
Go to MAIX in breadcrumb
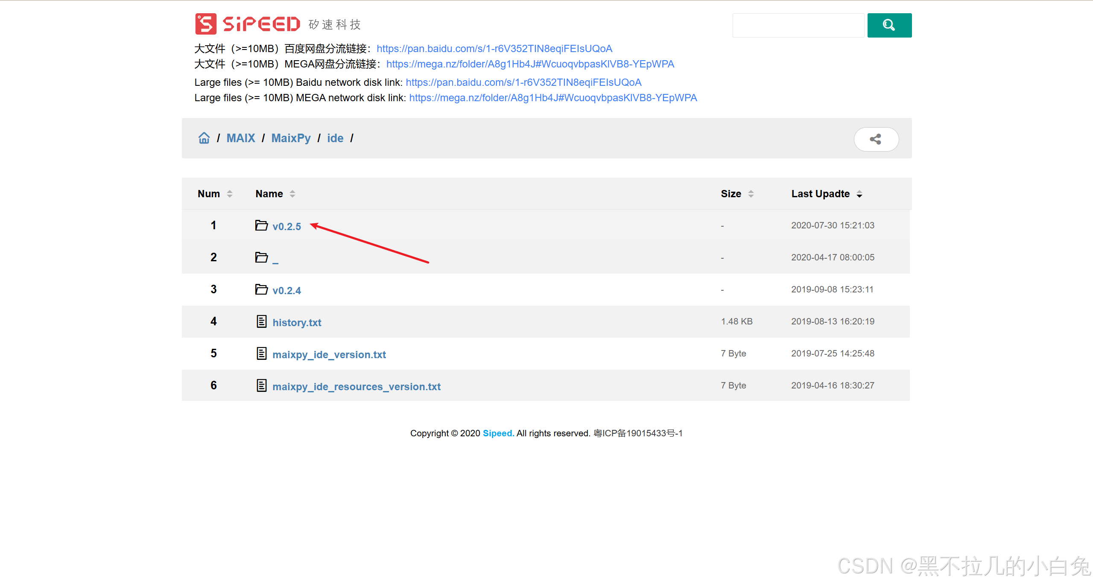(240, 138)
